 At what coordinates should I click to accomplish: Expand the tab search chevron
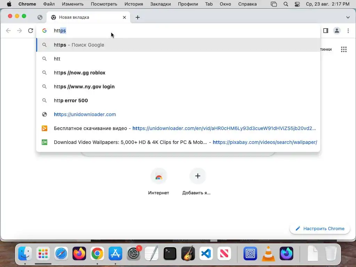[348, 17]
